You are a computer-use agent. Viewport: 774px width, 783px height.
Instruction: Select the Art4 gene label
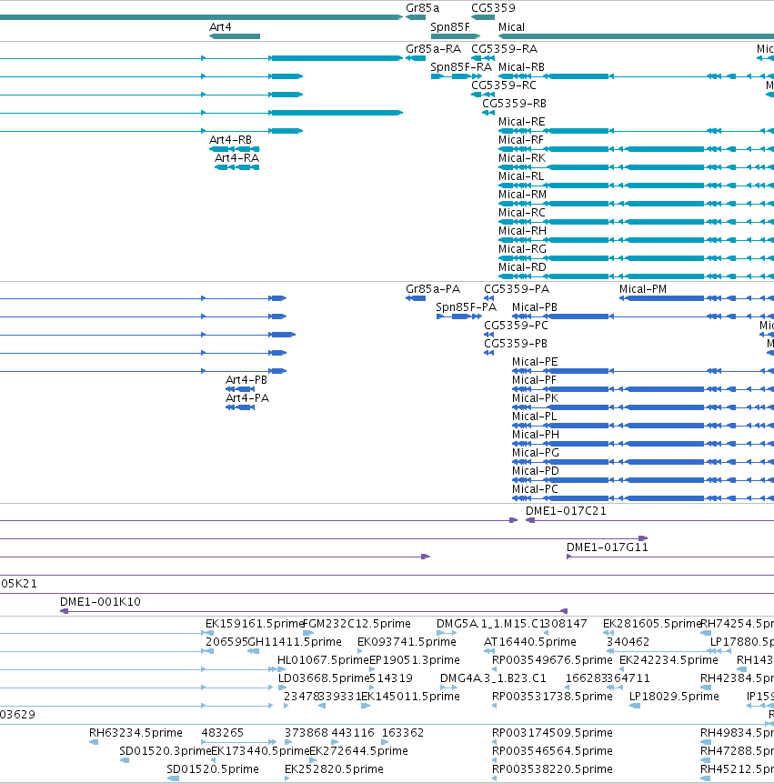pyautogui.click(x=220, y=27)
